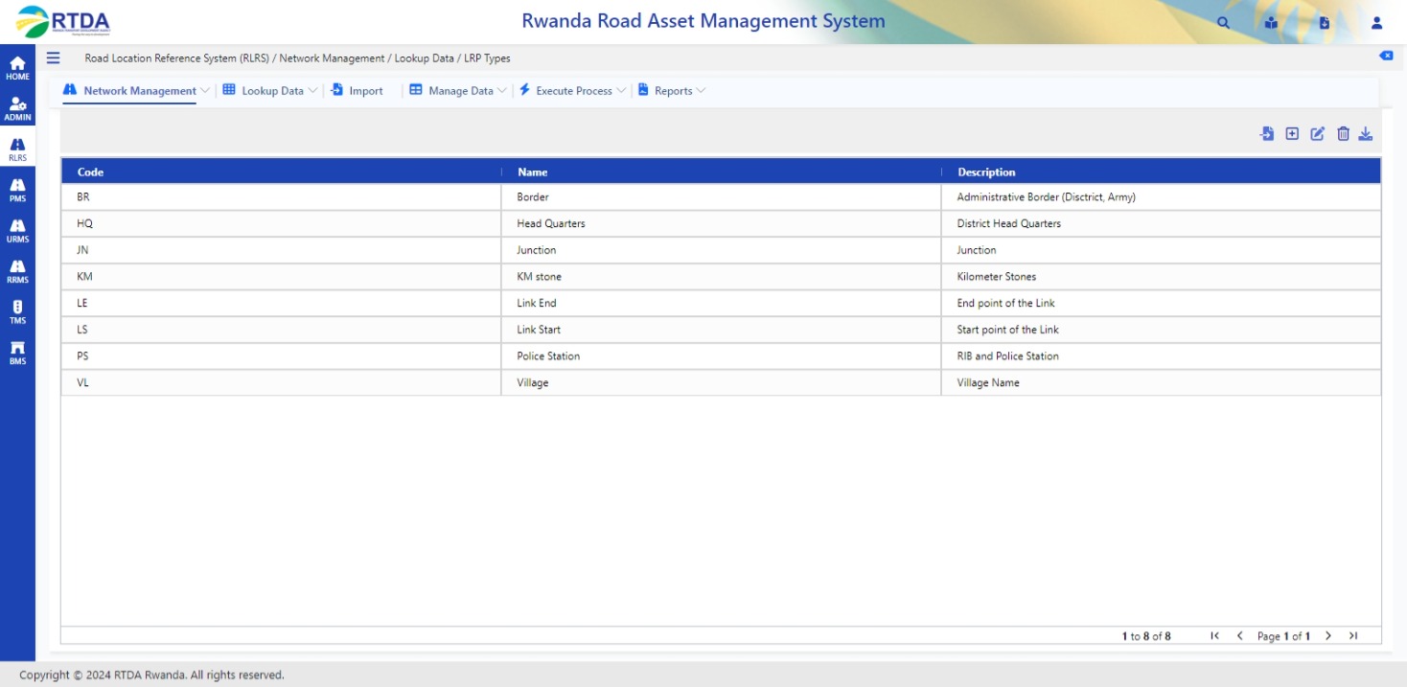Click the RTDA logo
1407x687 pixels.
[x=63, y=22]
